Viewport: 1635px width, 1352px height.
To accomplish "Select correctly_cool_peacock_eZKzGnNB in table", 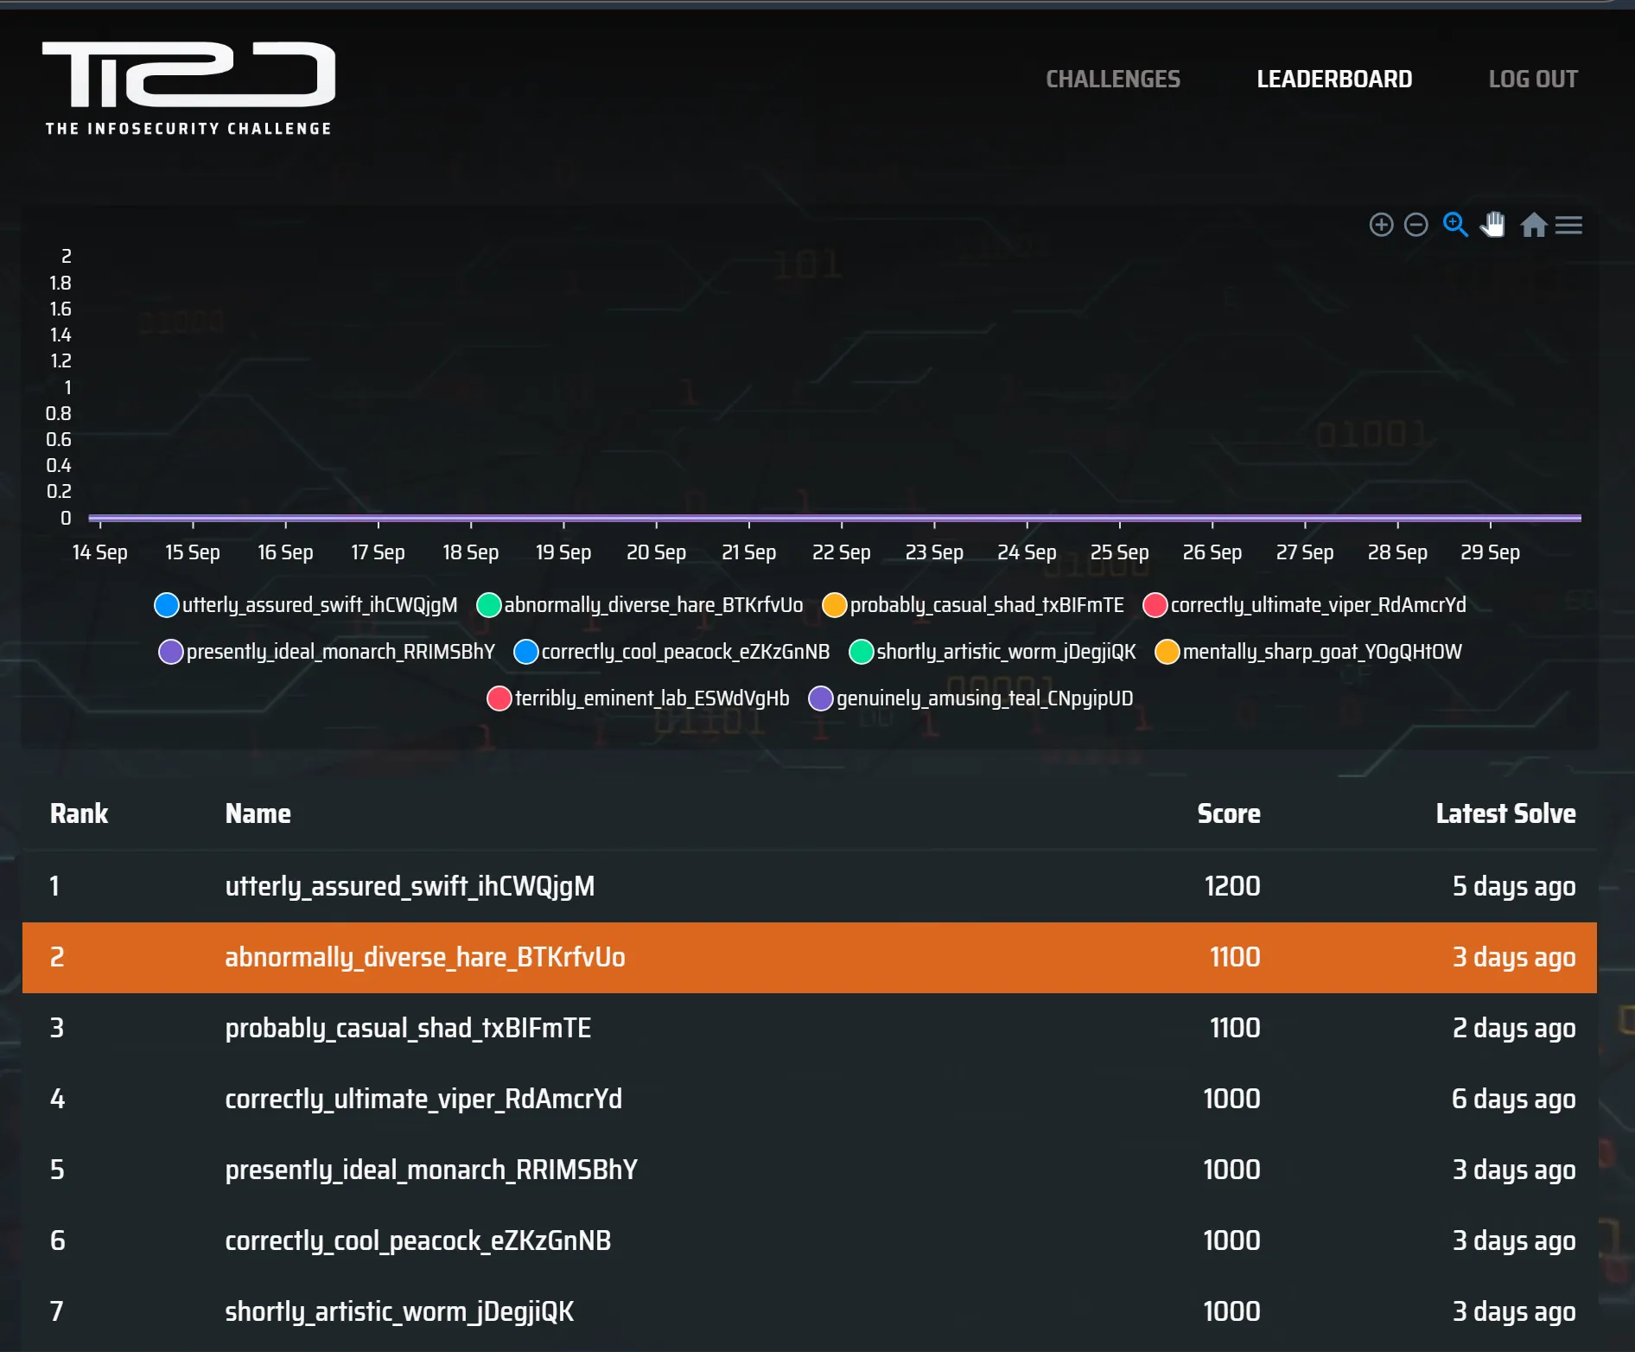I will click(418, 1240).
